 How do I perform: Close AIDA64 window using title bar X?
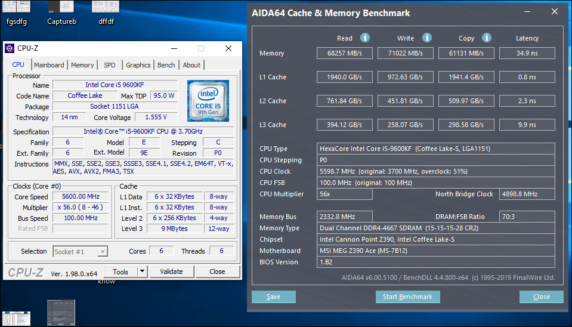[x=555, y=12]
